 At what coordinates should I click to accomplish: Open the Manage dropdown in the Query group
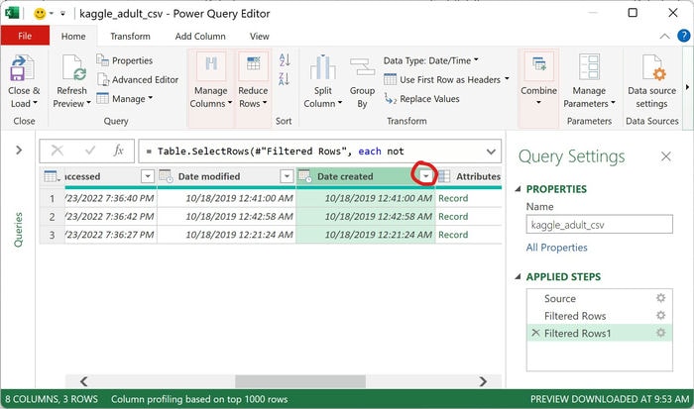pyautogui.click(x=124, y=98)
